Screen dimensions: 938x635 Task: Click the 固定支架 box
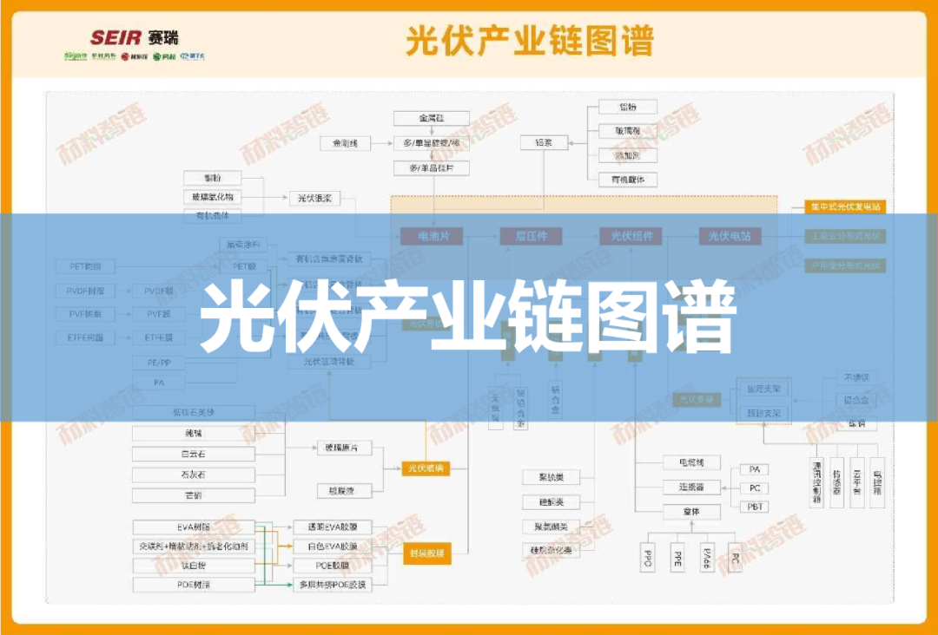click(x=764, y=389)
